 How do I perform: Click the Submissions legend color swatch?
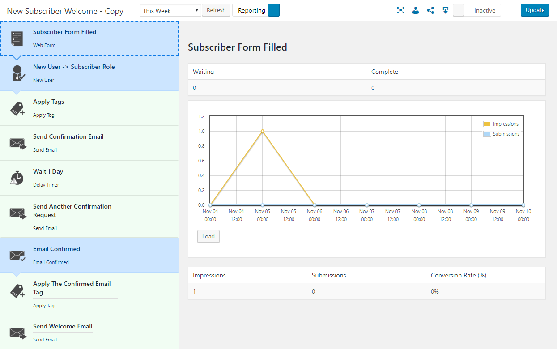487,134
